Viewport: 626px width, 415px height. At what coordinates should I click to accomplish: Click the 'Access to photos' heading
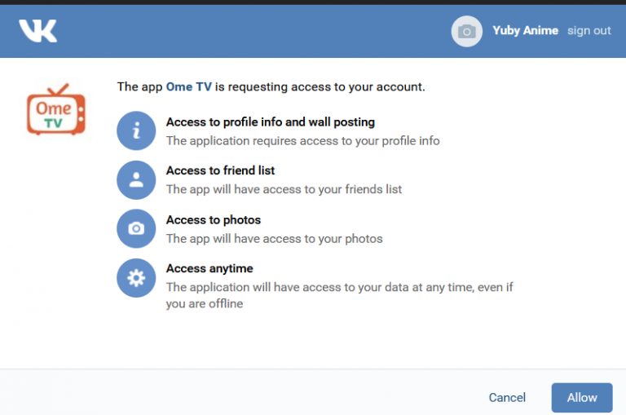point(213,220)
